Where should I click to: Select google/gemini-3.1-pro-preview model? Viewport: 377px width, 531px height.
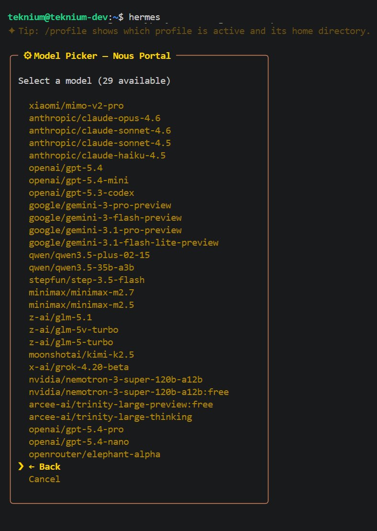click(x=105, y=230)
